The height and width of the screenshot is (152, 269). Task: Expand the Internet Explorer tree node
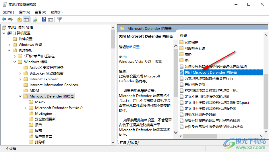point(20,79)
